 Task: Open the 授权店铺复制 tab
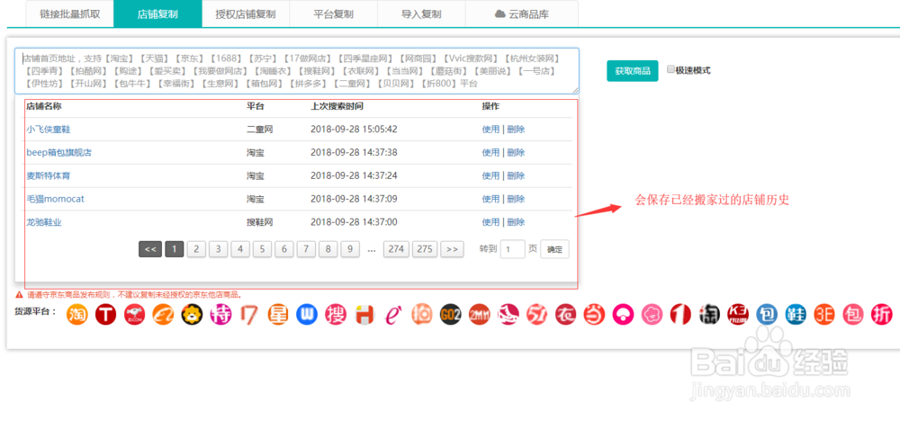point(246,13)
